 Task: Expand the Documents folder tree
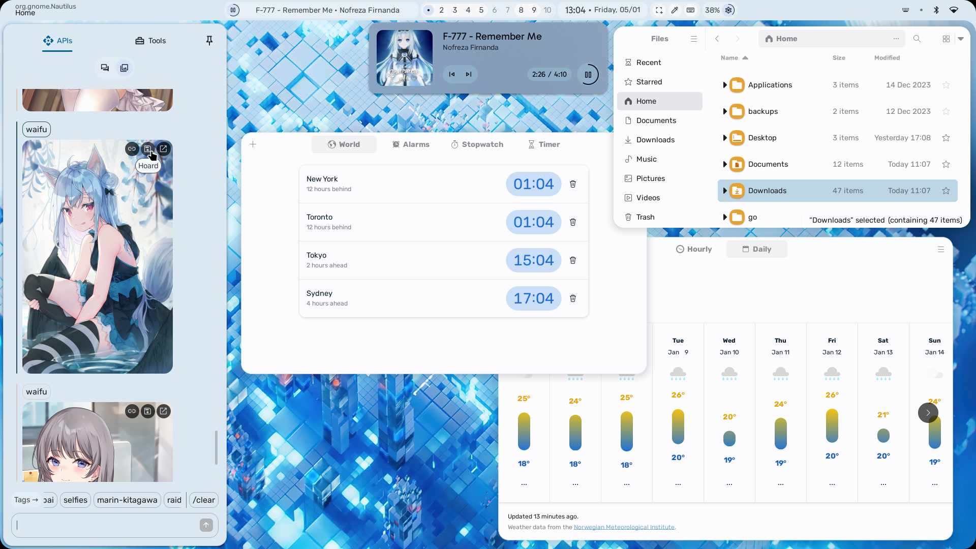pos(724,164)
